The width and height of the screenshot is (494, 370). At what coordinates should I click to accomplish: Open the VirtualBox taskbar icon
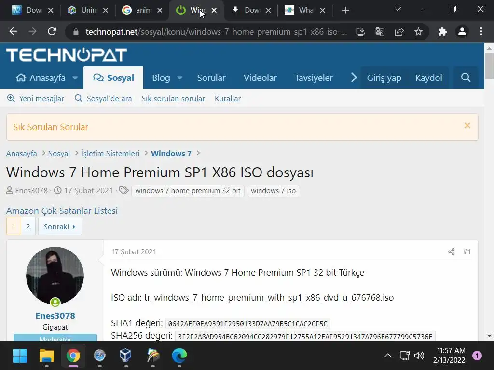click(125, 356)
